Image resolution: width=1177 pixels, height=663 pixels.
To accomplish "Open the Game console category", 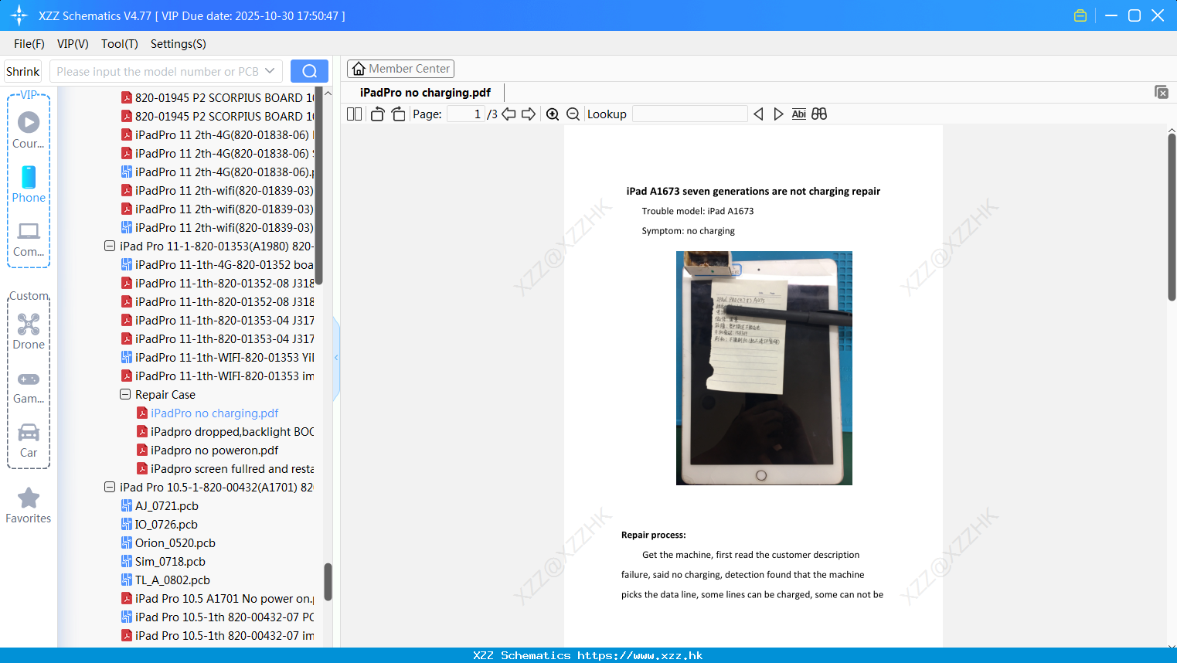I will pyautogui.click(x=29, y=386).
